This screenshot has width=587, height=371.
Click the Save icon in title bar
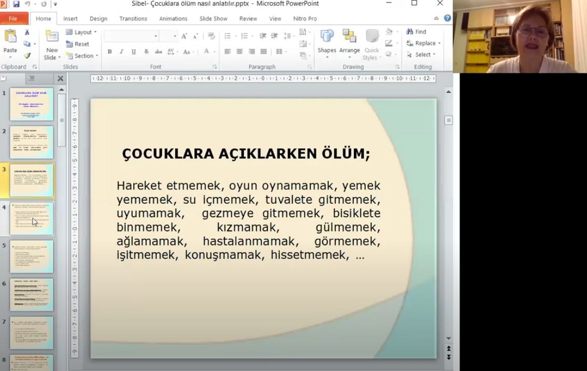click(x=16, y=4)
